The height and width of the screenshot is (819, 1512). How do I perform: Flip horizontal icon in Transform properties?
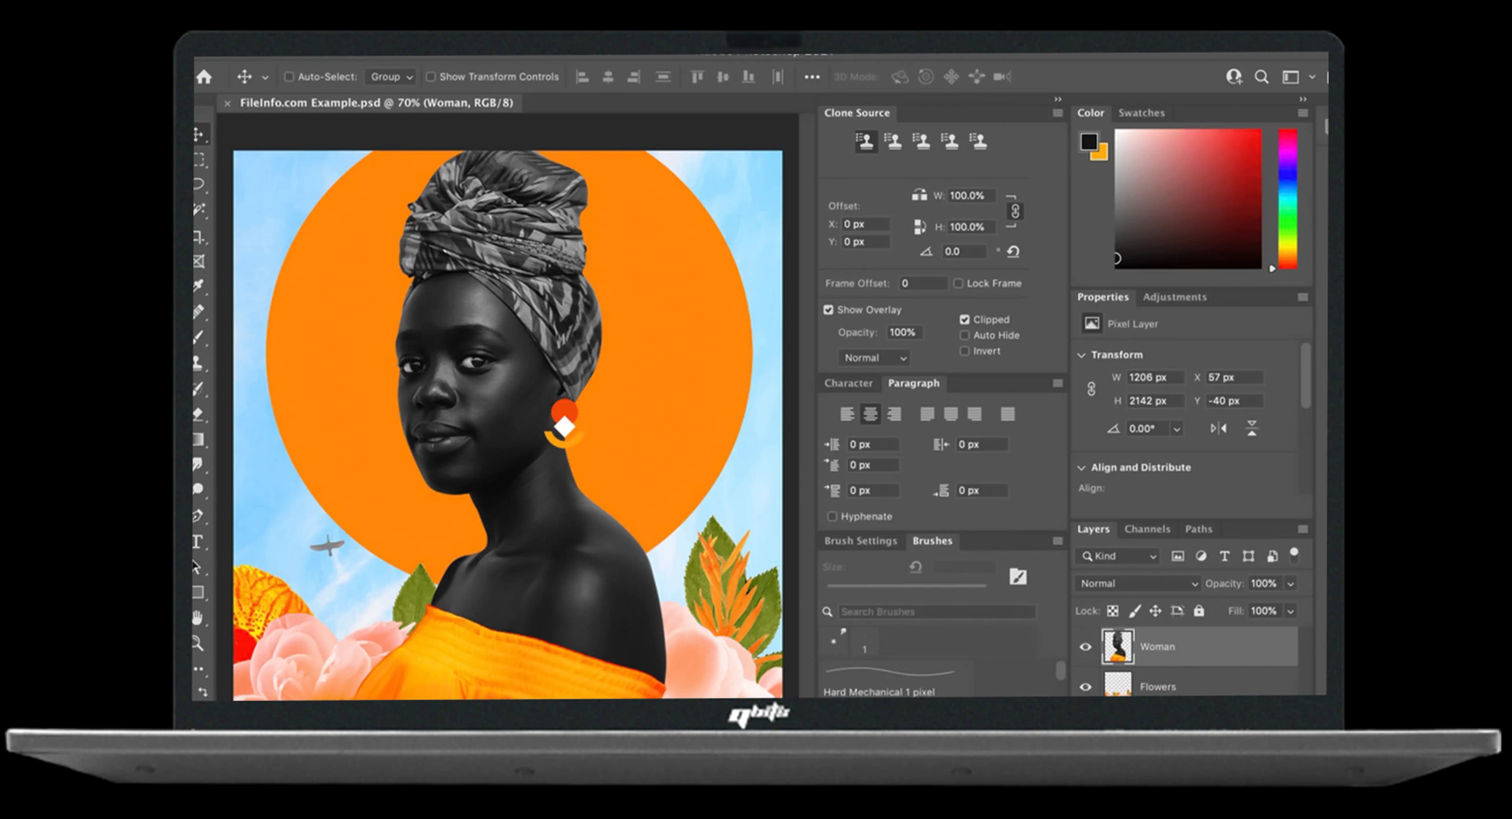1219,428
